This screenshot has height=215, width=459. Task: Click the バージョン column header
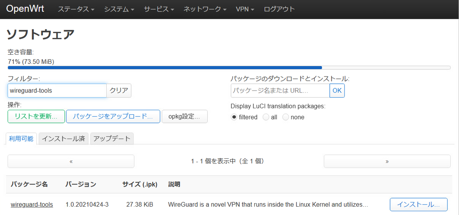coord(81,184)
